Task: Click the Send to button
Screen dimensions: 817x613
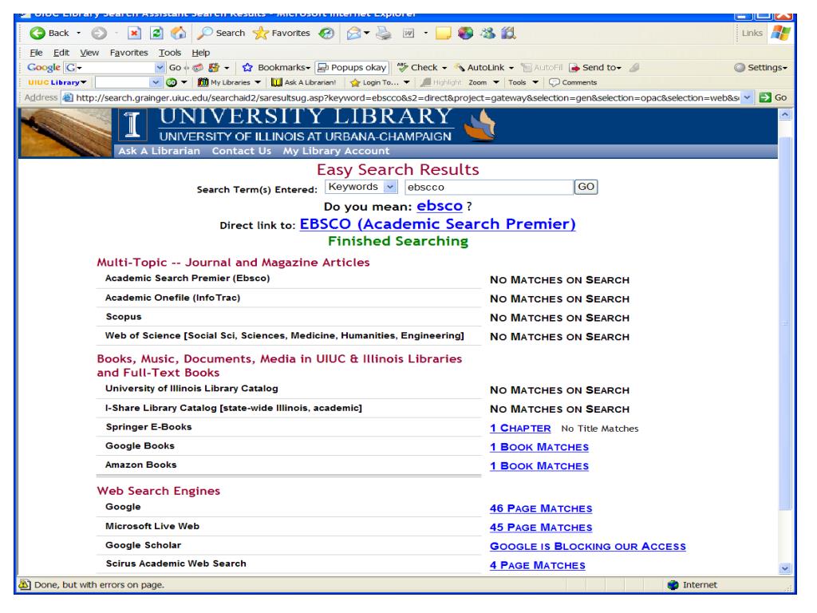Action: (x=595, y=67)
